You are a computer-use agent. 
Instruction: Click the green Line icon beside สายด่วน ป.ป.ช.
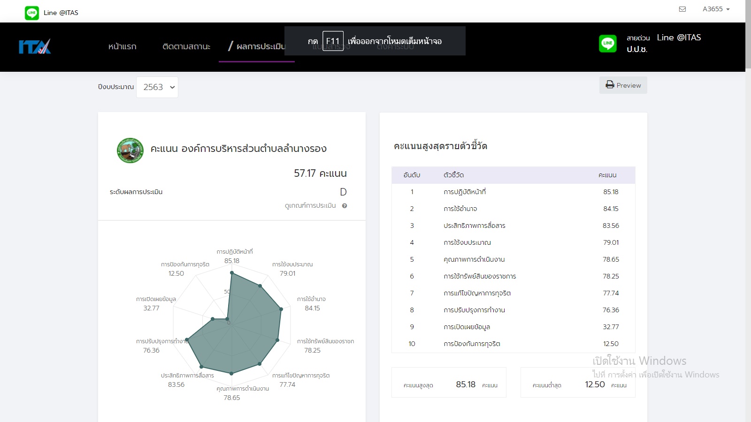pos(608,44)
